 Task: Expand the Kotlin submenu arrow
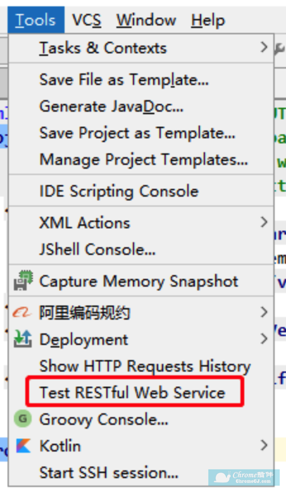click(x=264, y=445)
